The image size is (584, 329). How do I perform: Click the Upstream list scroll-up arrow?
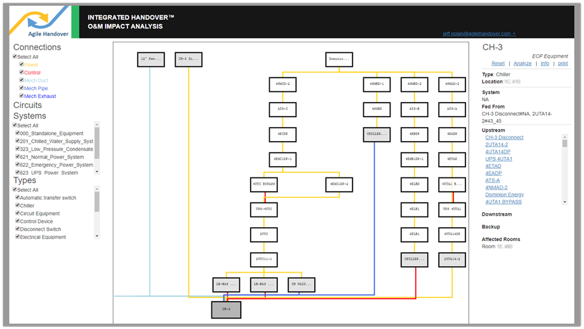click(565, 137)
